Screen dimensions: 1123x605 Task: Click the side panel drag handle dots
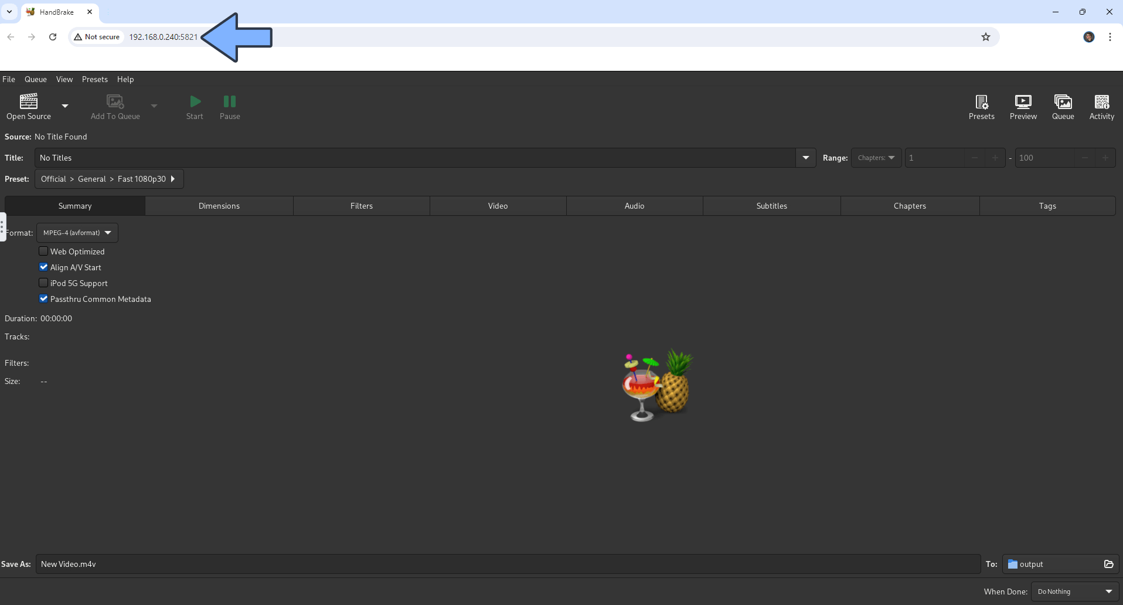coord(2,227)
